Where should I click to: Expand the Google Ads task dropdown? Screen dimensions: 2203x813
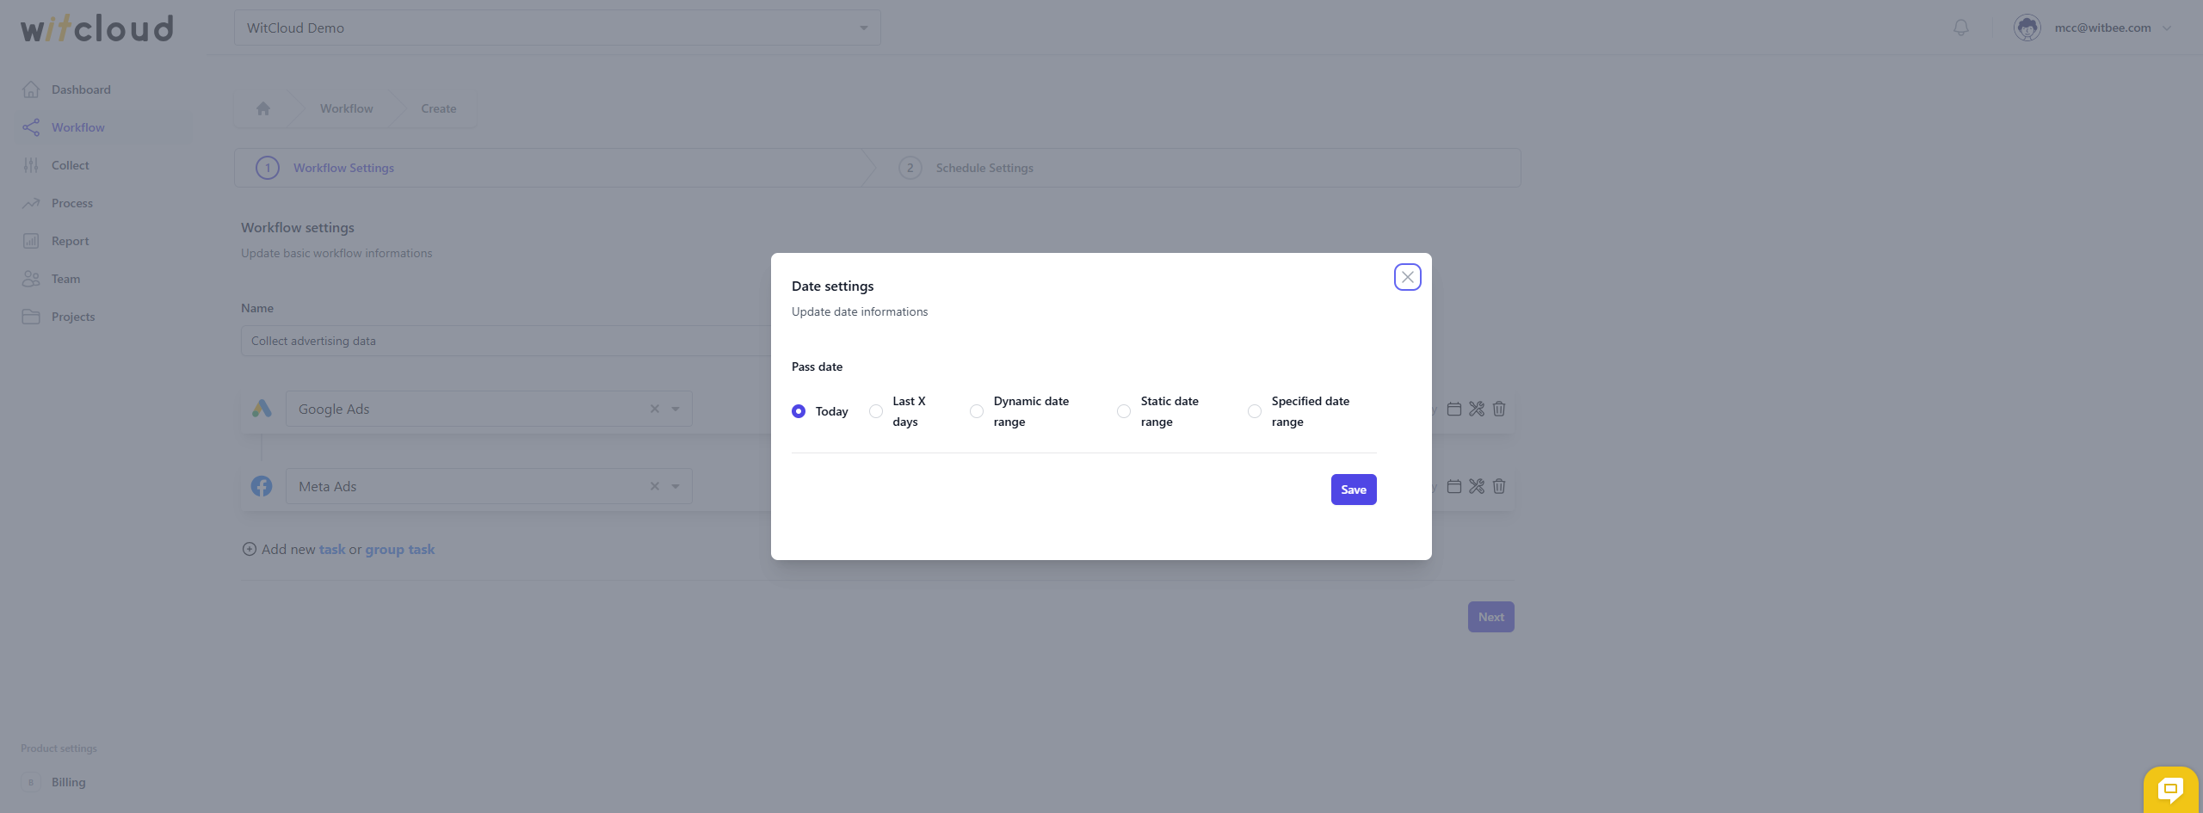coord(676,409)
